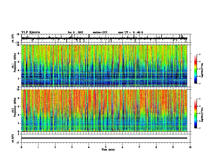Click the ch.2 colorbar log(PSD) label
Viewport: 214px width, 165px height.
click(202, 115)
